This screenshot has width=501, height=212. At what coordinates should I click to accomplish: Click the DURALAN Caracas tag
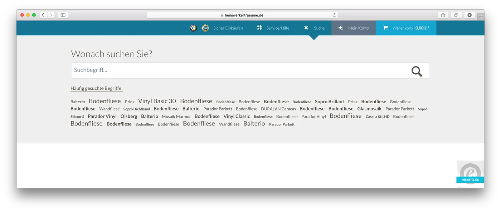[x=278, y=109]
